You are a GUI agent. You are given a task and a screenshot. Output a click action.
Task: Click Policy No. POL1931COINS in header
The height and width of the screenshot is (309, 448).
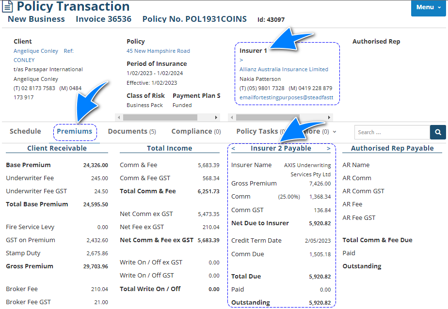(x=194, y=19)
